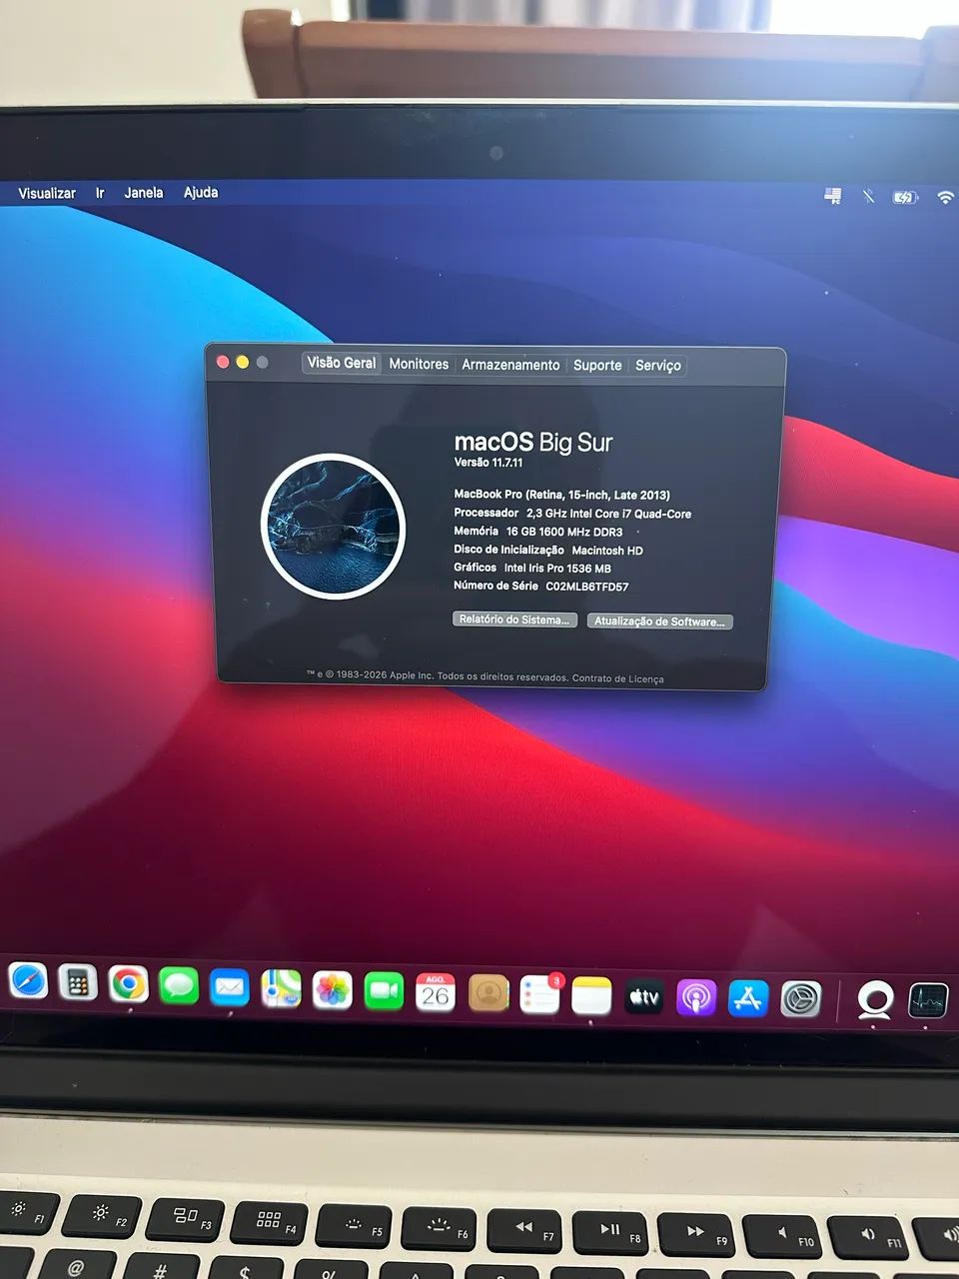This screenshot has height=1279, width=959.
Task: Open the Bluetooth status menu icon
Action: (868, 196)
